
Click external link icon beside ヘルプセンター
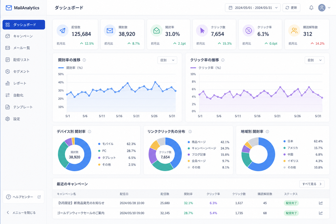coord(39,197)
